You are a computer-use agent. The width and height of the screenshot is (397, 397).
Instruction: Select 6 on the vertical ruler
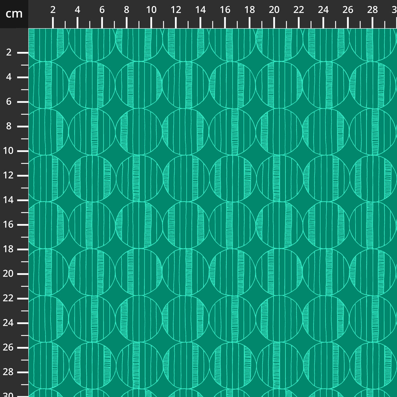coord(9,102)
